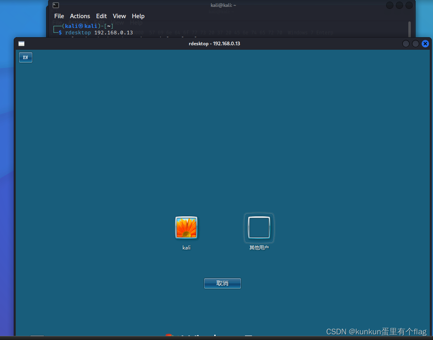The height and width of the screenshot is (340, 433).
Task: Choose the 其他用户 (Other User) tile
Action: pyautogui.click(x=259, y=228)
